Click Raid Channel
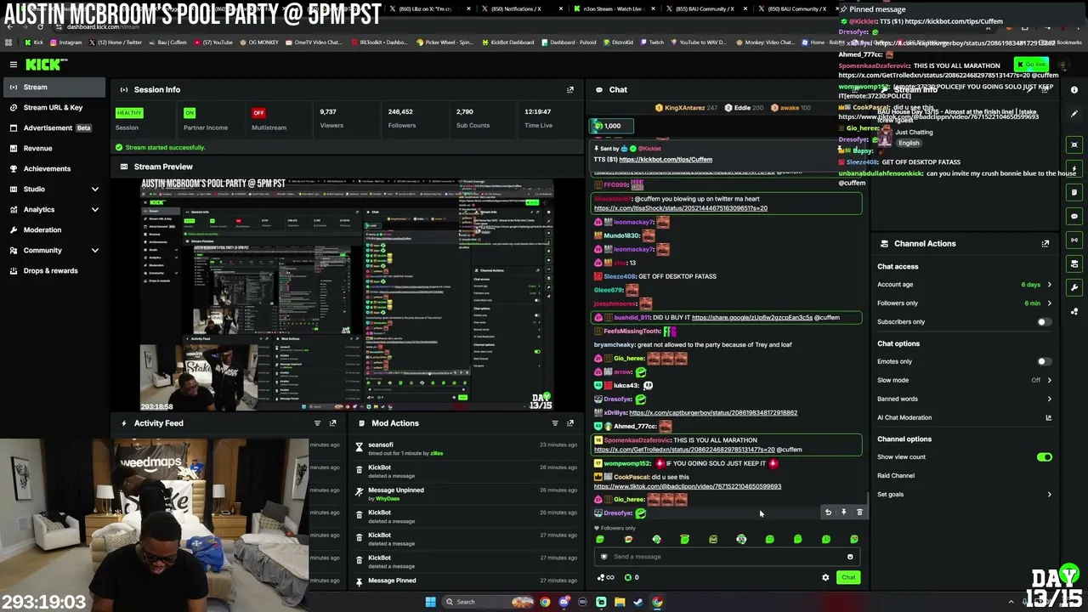This screenshot has height=612, width=1088. (x=896, y=476)
